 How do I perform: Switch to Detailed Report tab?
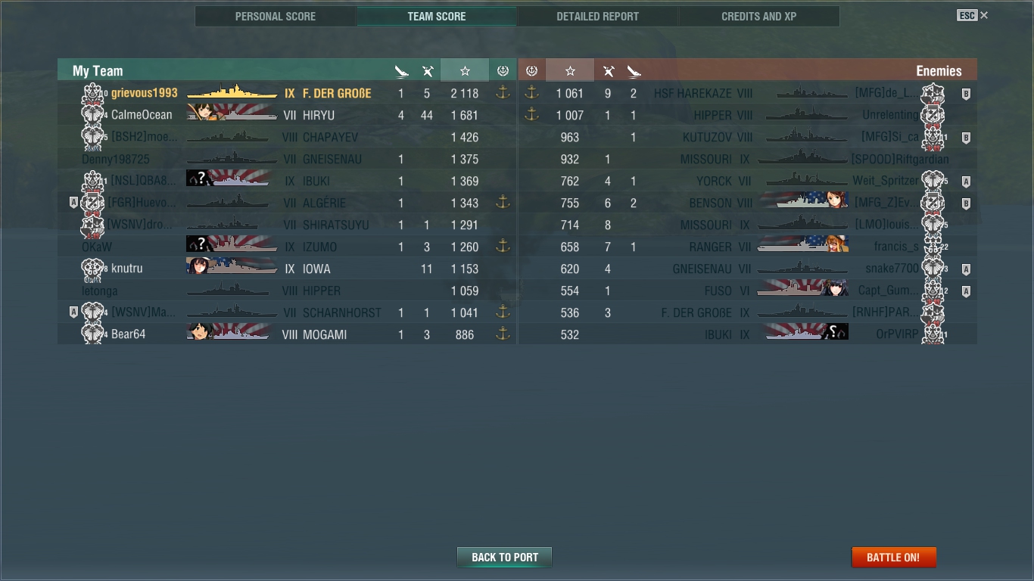click(x=597, y=16)
